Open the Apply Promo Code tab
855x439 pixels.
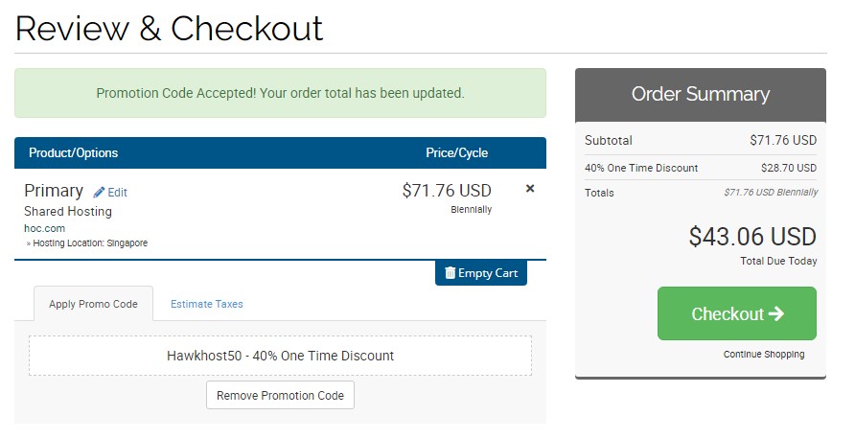coord(93,304)
